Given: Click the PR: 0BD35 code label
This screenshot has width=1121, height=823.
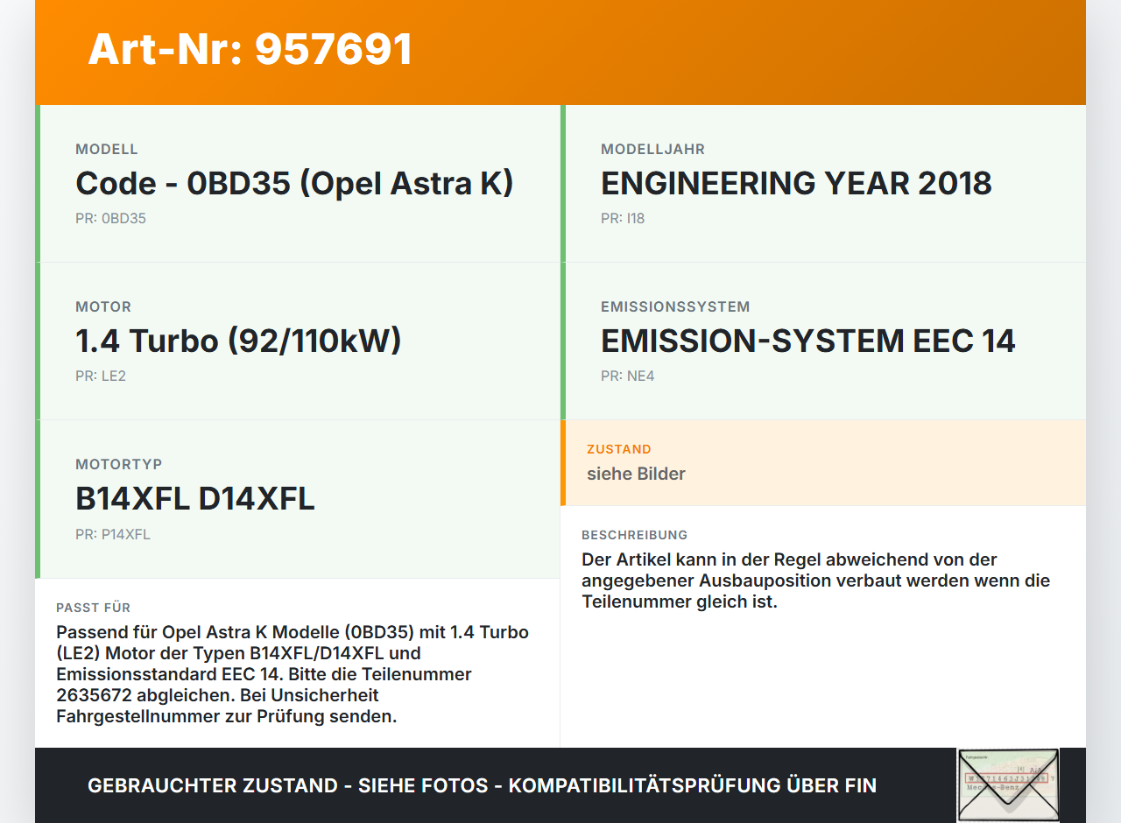Looking at the screenshot, I should 110,219.
